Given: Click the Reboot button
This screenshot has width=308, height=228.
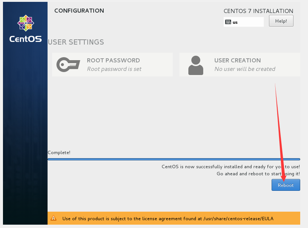Looking at the screenshot, I should point(286,185).
